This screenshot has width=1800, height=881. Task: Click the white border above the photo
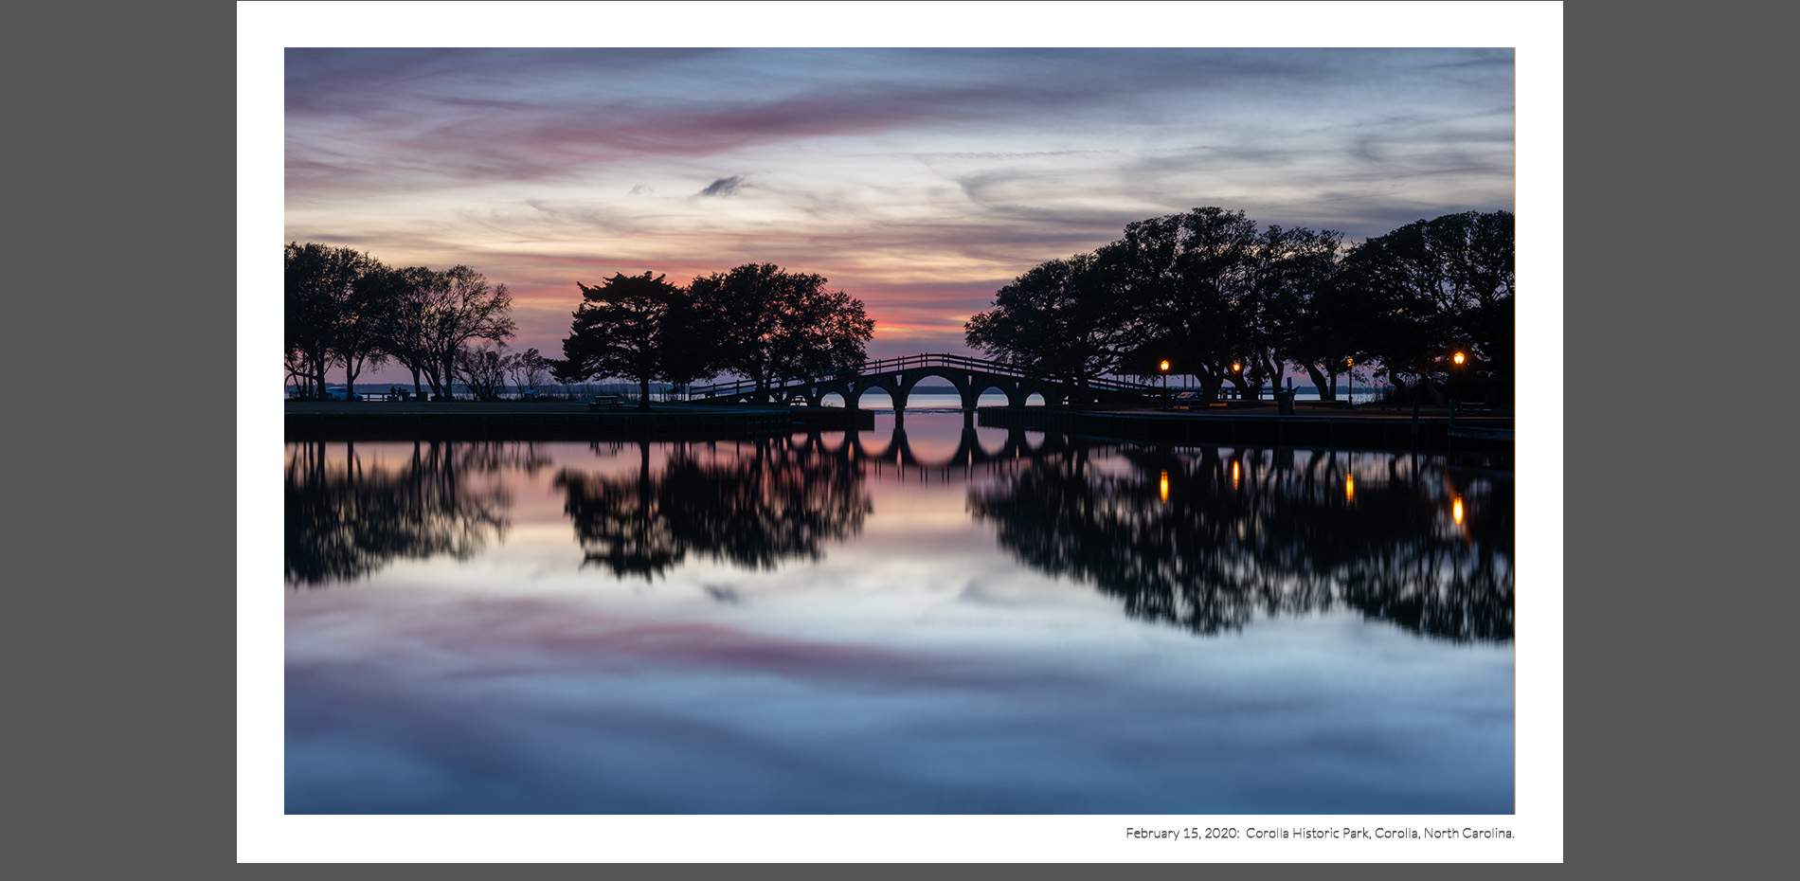pos(900,24)
